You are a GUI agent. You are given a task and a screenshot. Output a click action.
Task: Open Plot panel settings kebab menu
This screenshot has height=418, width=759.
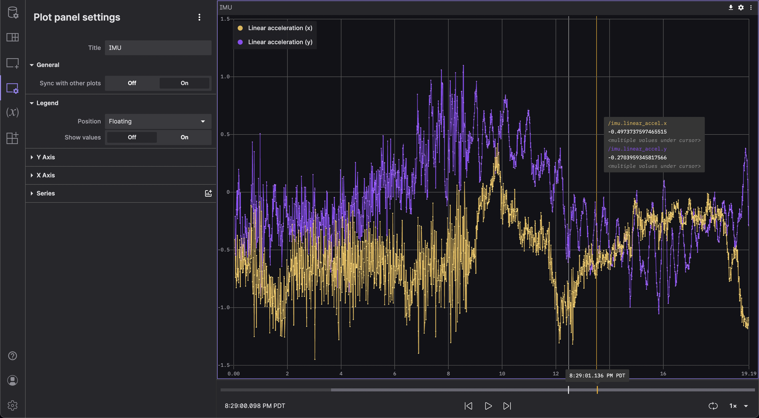click(x=200, y=17)
